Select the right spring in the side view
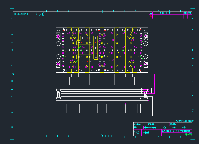 tap(145, 94)
